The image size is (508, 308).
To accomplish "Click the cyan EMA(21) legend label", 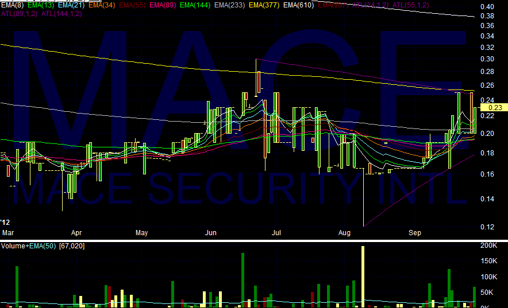I will [71, 5].
